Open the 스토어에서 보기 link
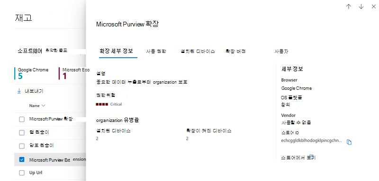Screen dimensions: 379x181 [298, 158]
